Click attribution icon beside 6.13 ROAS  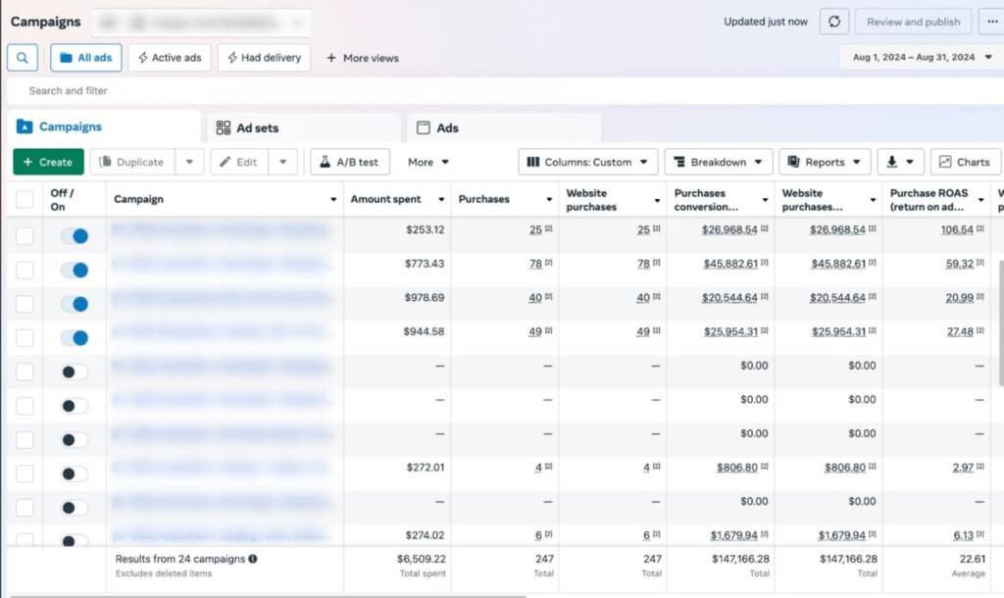click(x=980, y=534)
